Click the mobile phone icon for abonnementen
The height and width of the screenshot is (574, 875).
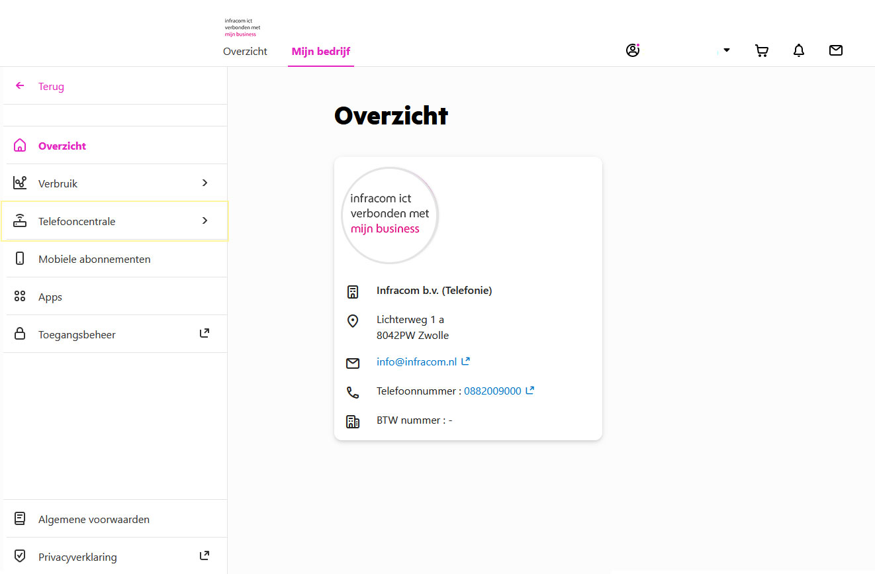(x=20, y=259)
